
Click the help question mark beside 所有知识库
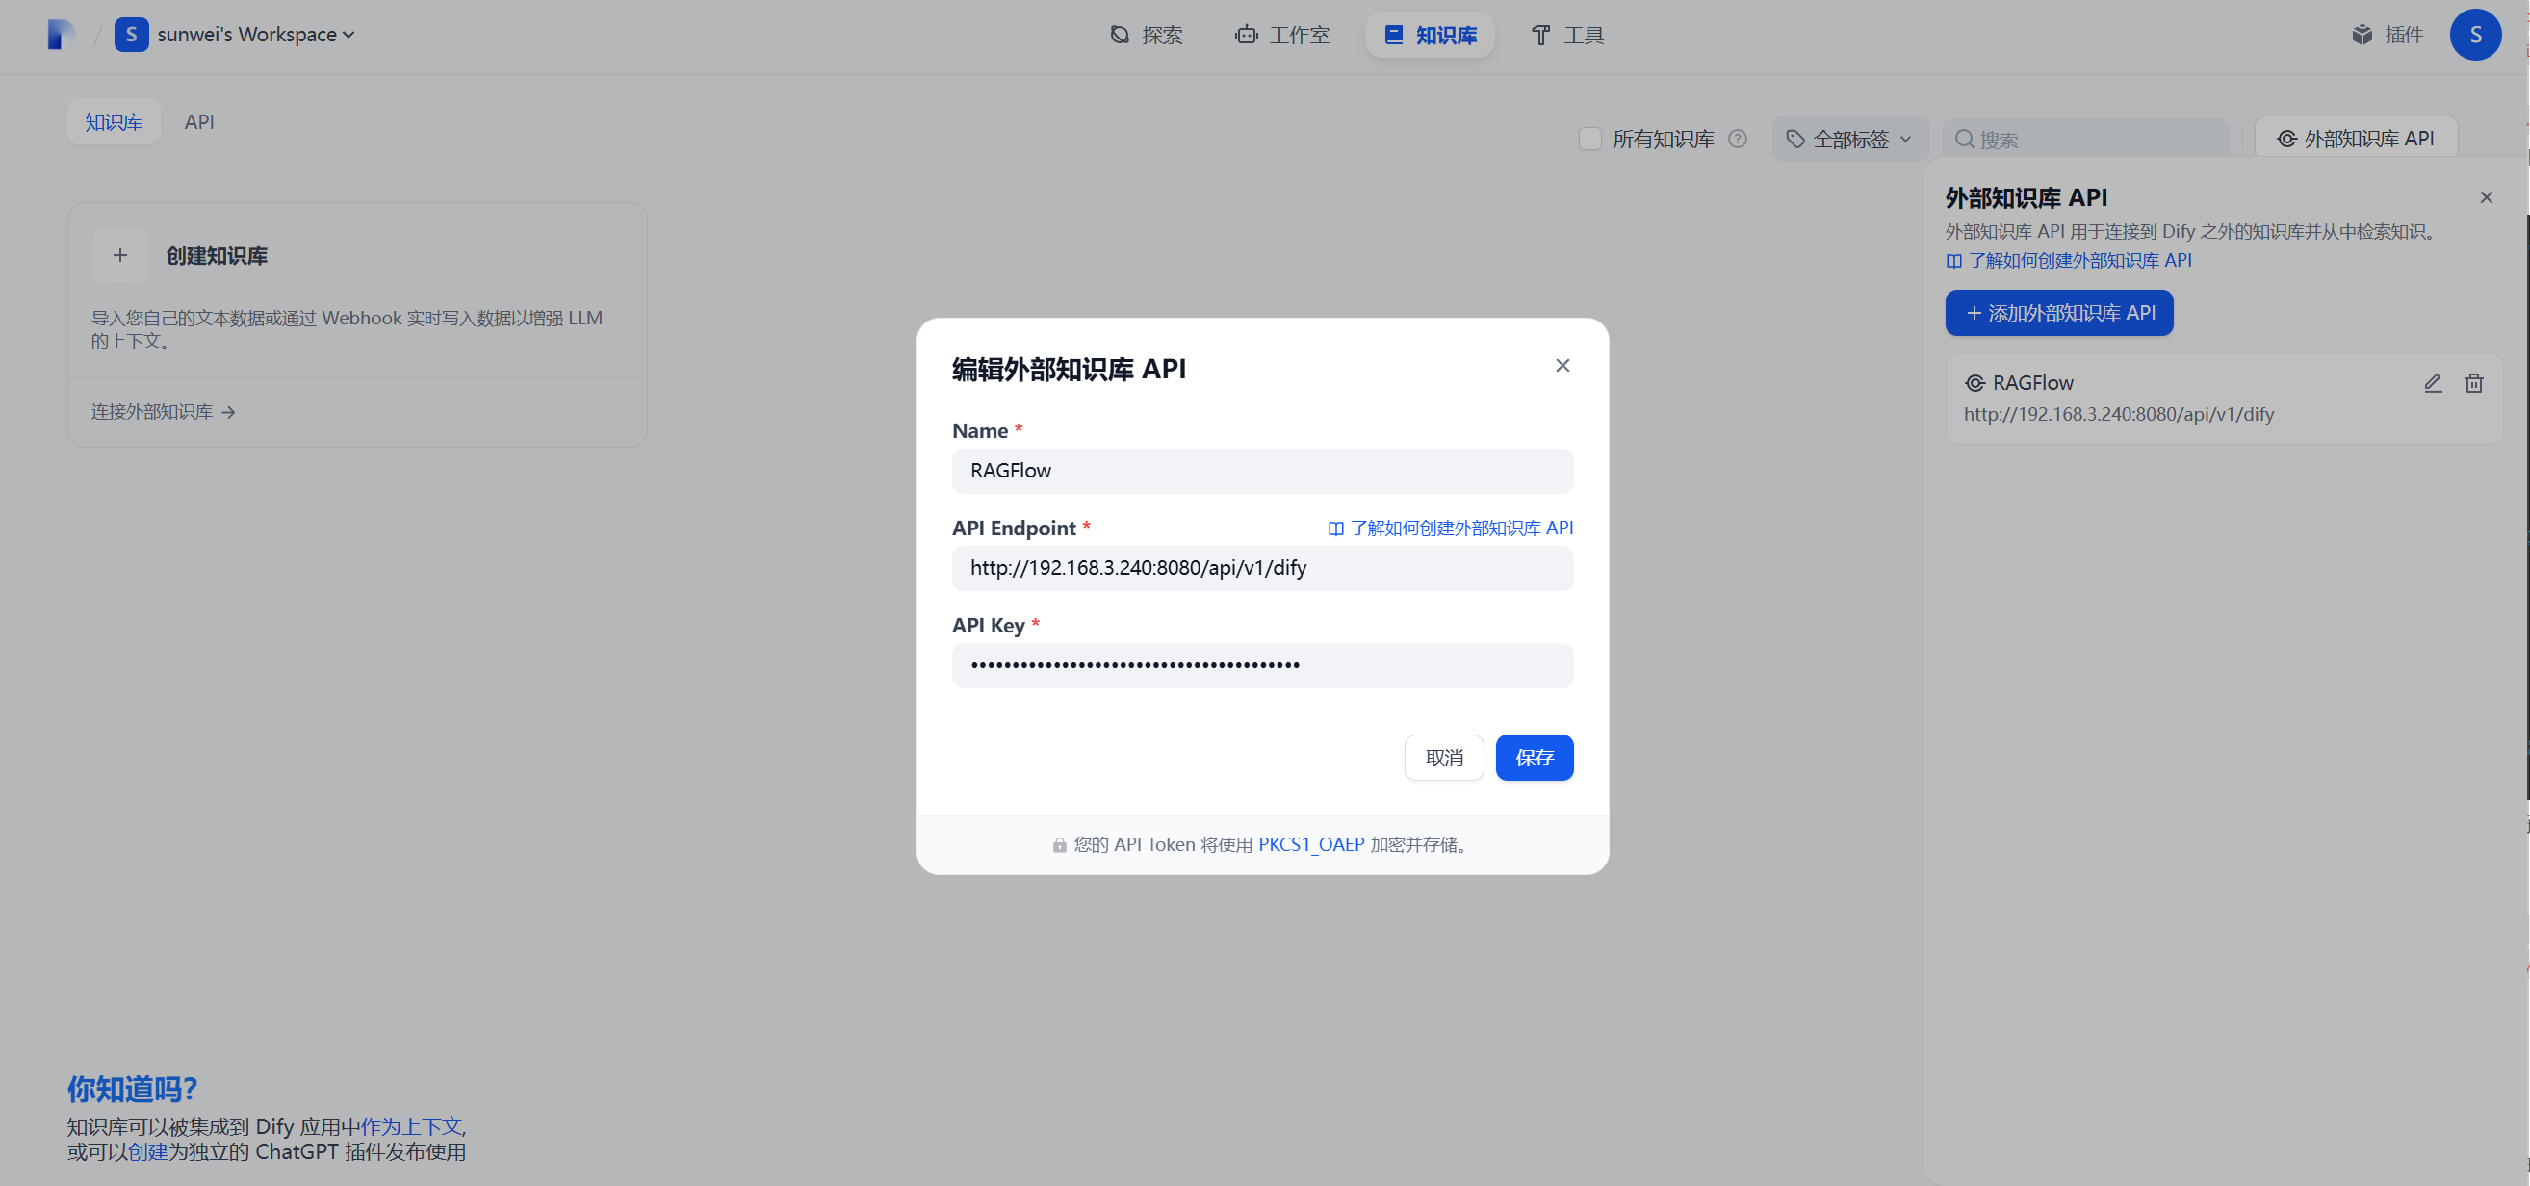point(1737,139)
